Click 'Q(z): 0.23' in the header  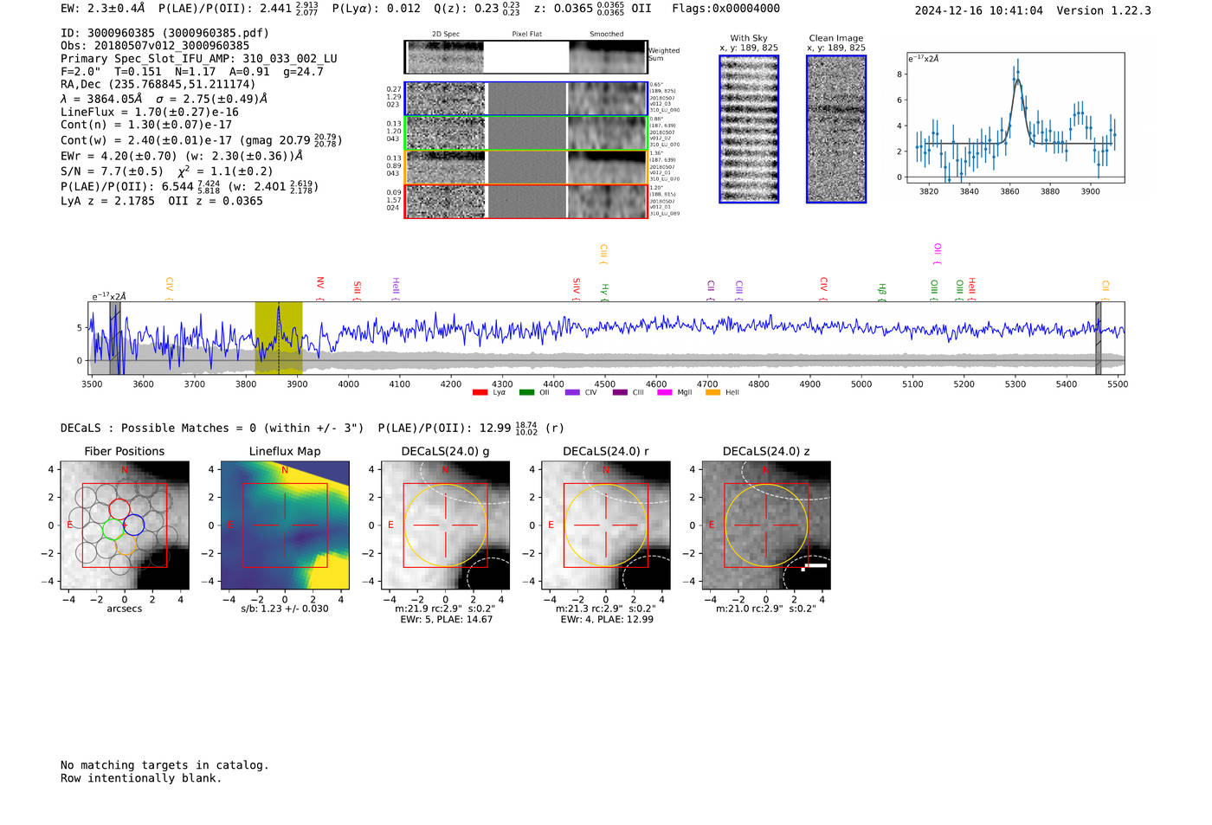[478, 9]
